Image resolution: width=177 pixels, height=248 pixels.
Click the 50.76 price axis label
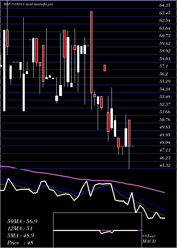point(165,120)
